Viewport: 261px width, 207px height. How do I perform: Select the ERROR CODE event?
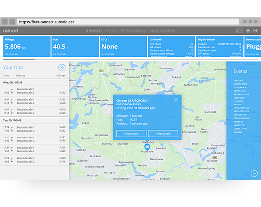pyautogui.click(x=239, y=98)
